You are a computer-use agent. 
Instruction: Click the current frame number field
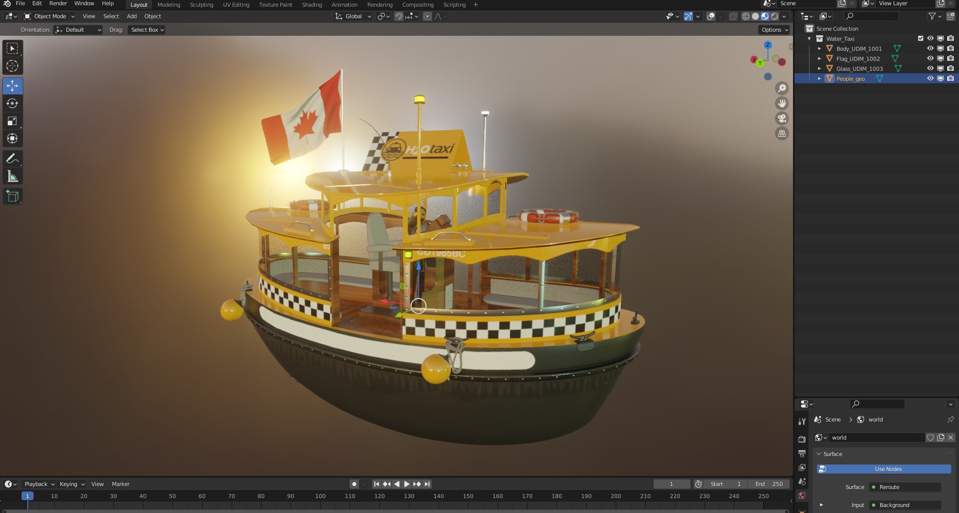tap(671, 484)
